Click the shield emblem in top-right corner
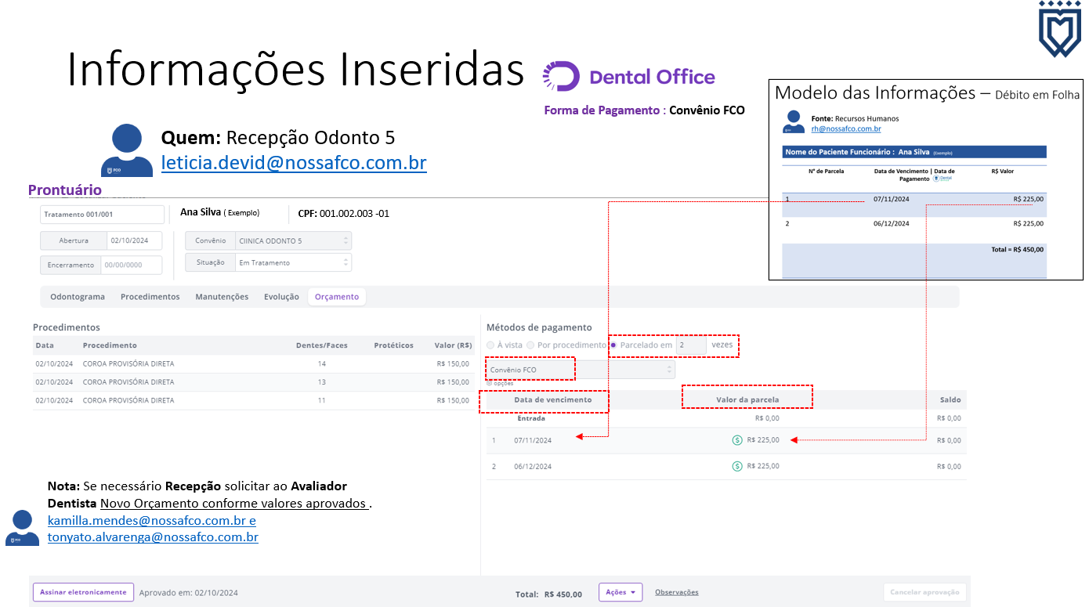Image resolution: width=1089 pixels, height=607 pixels. (1059, 29)
